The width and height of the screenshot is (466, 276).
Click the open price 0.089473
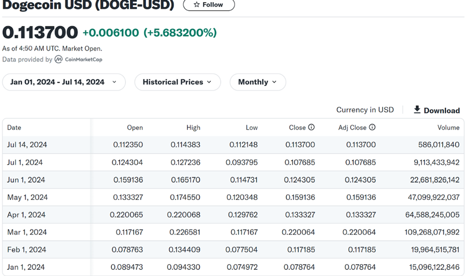(x=127, y=267)
